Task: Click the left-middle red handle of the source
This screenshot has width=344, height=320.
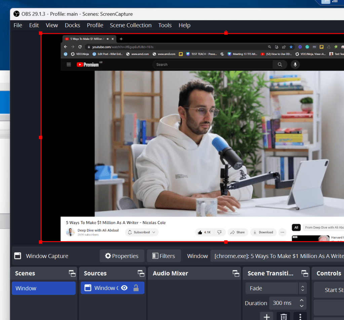Action: pyautogui.click(x=41, y=137)
